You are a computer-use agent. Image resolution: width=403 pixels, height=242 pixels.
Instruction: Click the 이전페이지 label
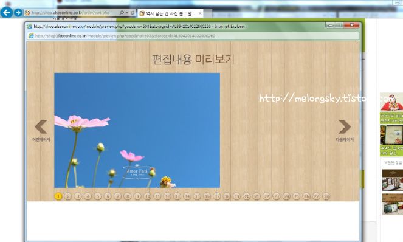click(x=41, y=140)
